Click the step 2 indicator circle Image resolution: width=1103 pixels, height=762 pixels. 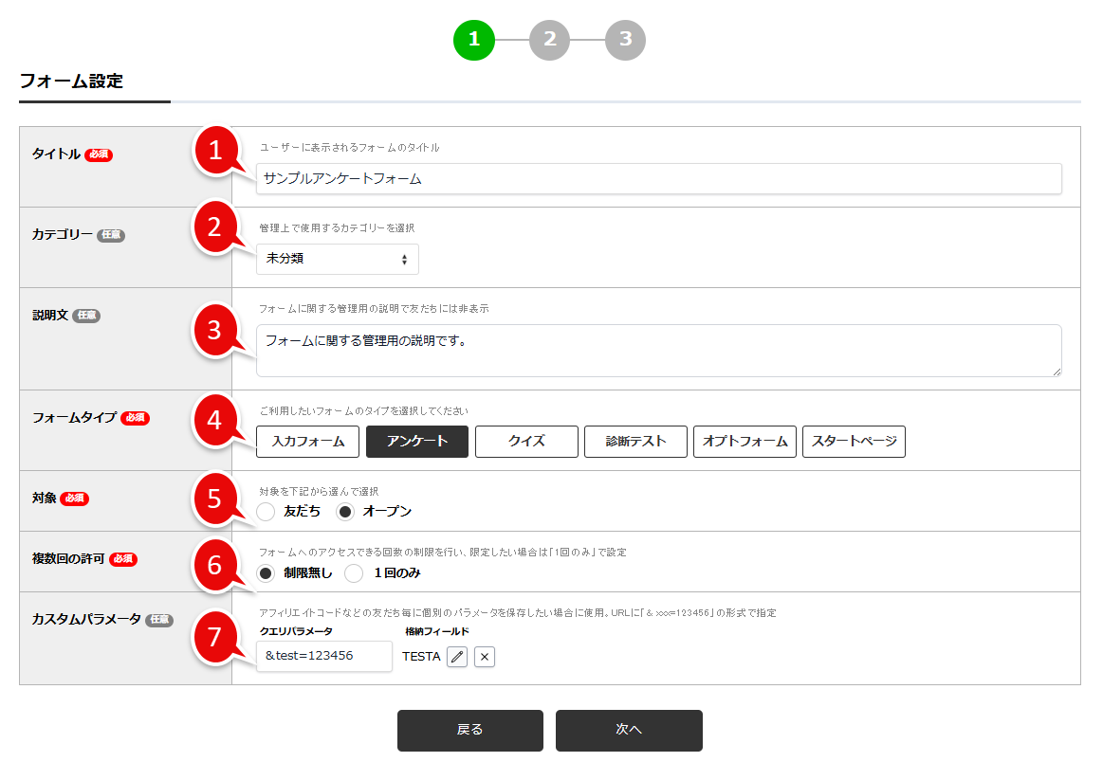(550, 40)
